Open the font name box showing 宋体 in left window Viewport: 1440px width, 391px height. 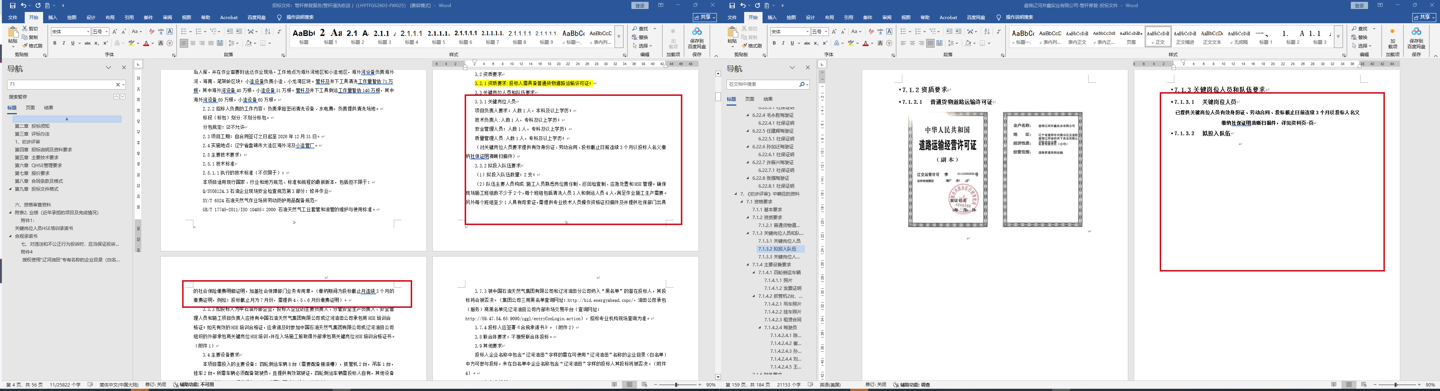pyautogui.click(x=70, y=32)
